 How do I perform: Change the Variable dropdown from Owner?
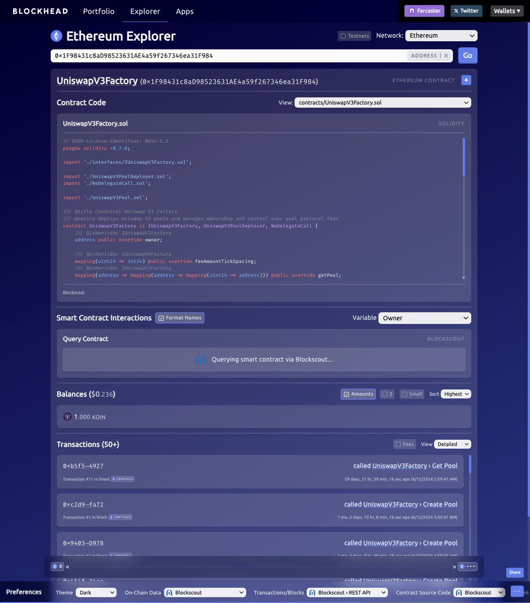click(x=424, y=318)
